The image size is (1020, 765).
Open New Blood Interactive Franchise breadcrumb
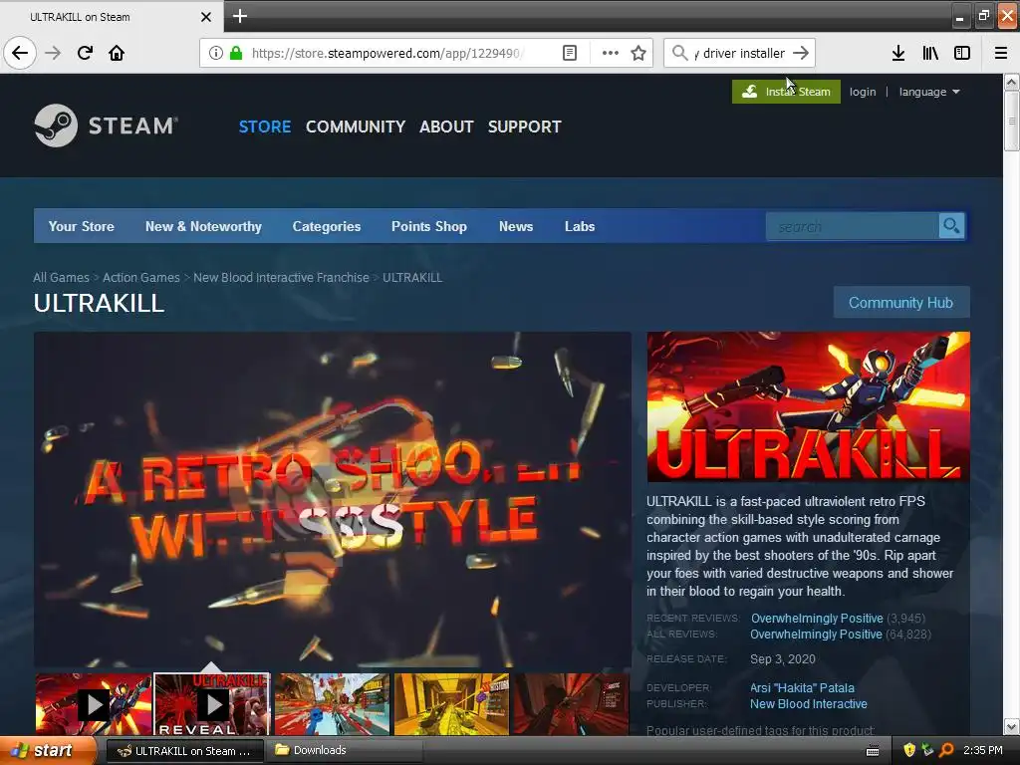[x=281, y=278]
